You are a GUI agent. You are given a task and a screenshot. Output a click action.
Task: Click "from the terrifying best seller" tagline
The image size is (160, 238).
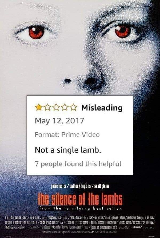pos(80,208)
